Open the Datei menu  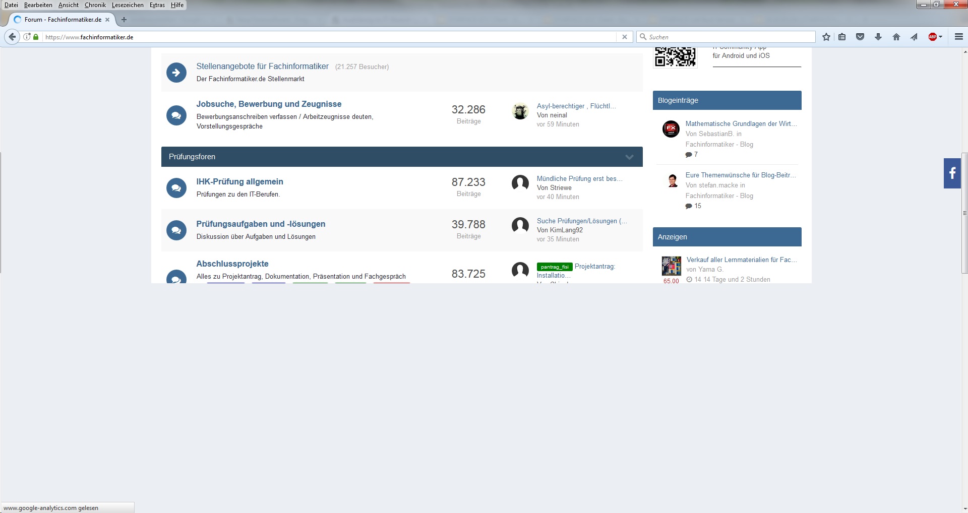[x=11, y=5]
